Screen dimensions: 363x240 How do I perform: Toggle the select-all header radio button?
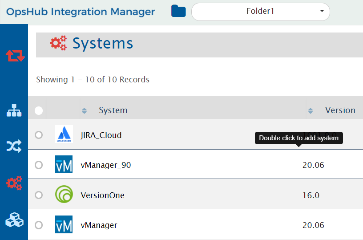click(x=39, y=110)
